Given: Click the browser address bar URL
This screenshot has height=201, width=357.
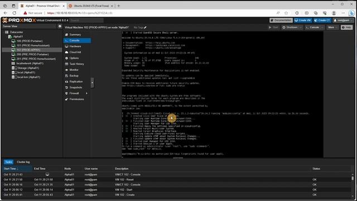Looking at the screenshot, I should [x=80, y=13].
